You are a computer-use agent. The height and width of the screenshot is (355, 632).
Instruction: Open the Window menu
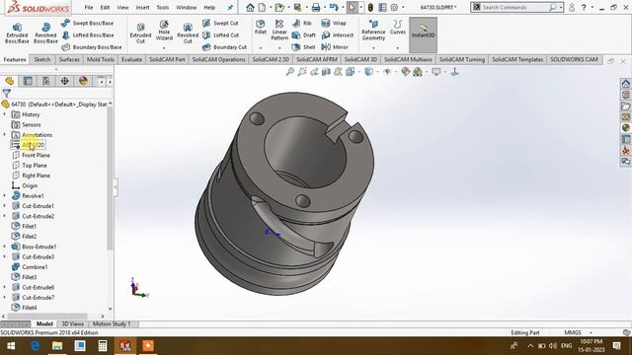[187, 7]
